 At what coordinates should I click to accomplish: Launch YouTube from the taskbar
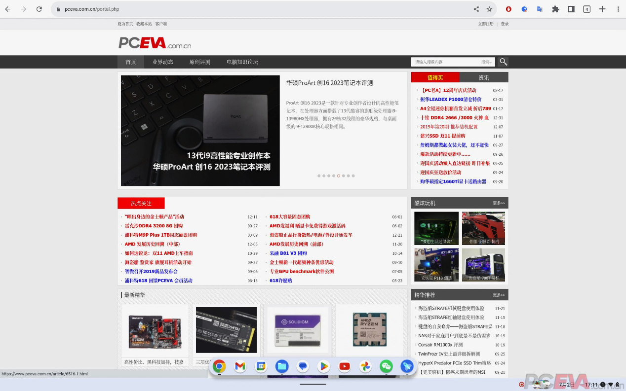coord(345,366)
